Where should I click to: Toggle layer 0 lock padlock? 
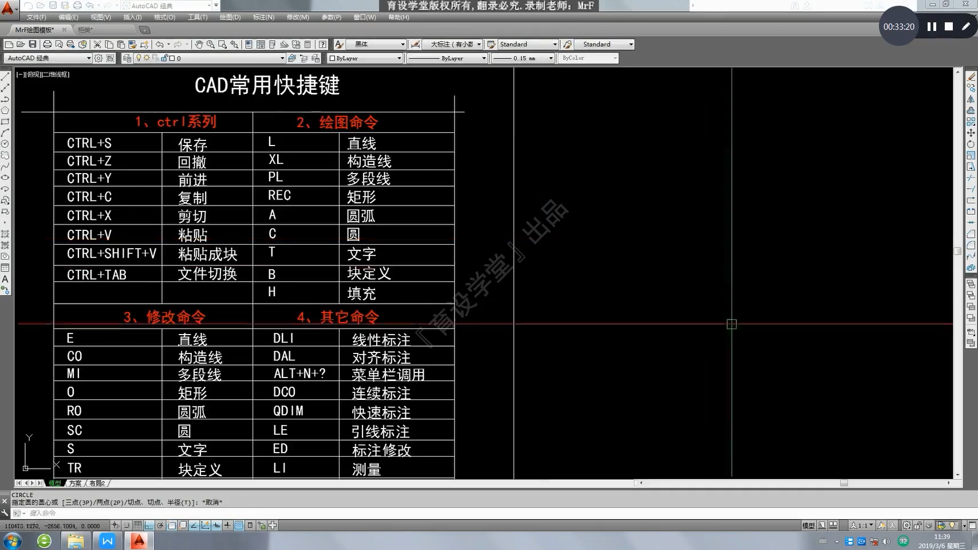coord(164,58)
